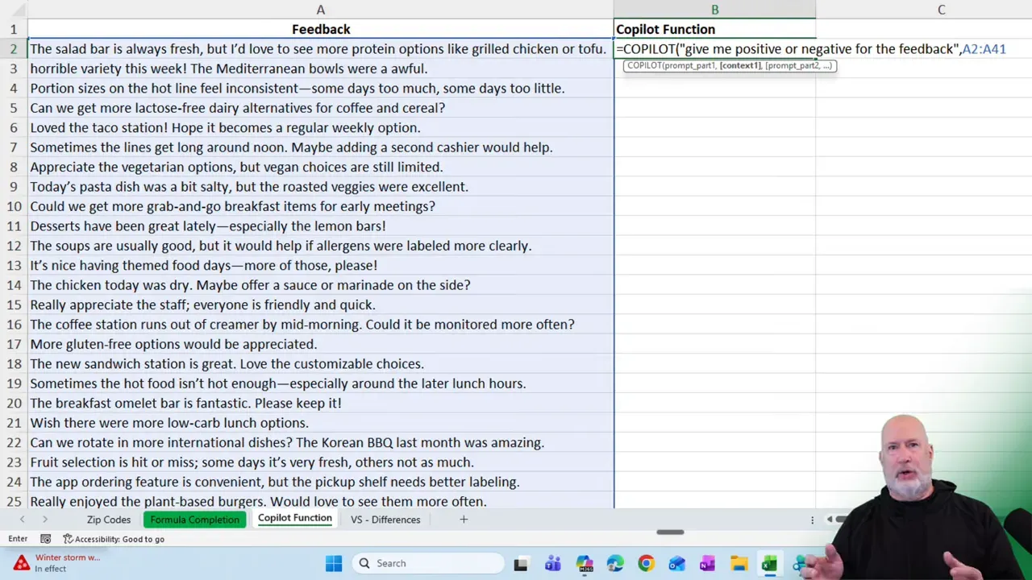Add a new worksheet with the plus button
This screenshot has width=1032, height=580.
463,520
